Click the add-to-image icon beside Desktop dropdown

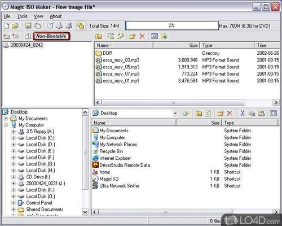click(x=186, y=114)
